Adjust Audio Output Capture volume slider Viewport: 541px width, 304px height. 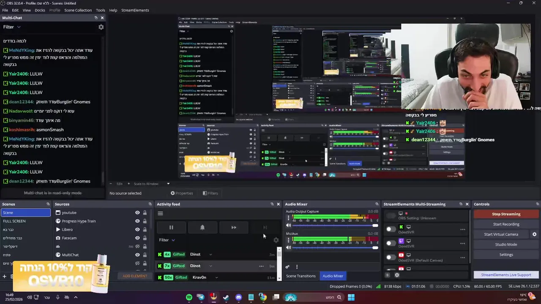[x=336, y=225]
